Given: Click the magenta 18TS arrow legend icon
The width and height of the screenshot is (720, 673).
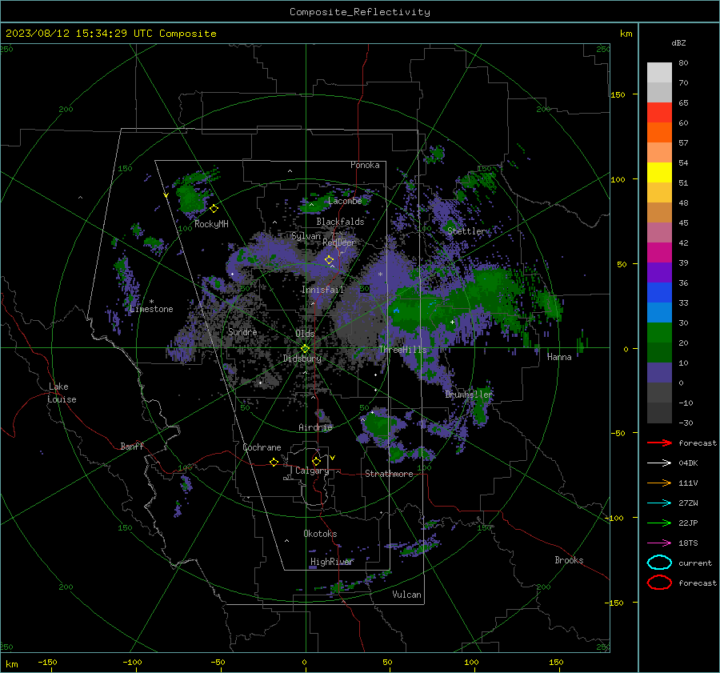Looking at the screenshot, I should pos(659,543).
